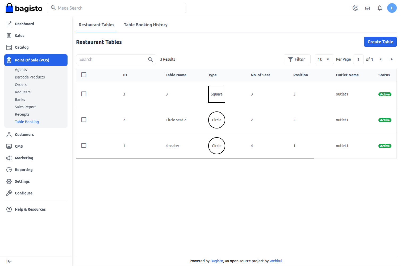The height and width of the screenshot is (266, 401).
Task: Check the Circle seat 2 row
Action: coord(84,120)
